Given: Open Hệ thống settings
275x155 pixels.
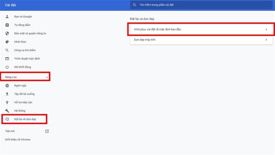Looking at the screenshot, I should (x=20, y=111).
